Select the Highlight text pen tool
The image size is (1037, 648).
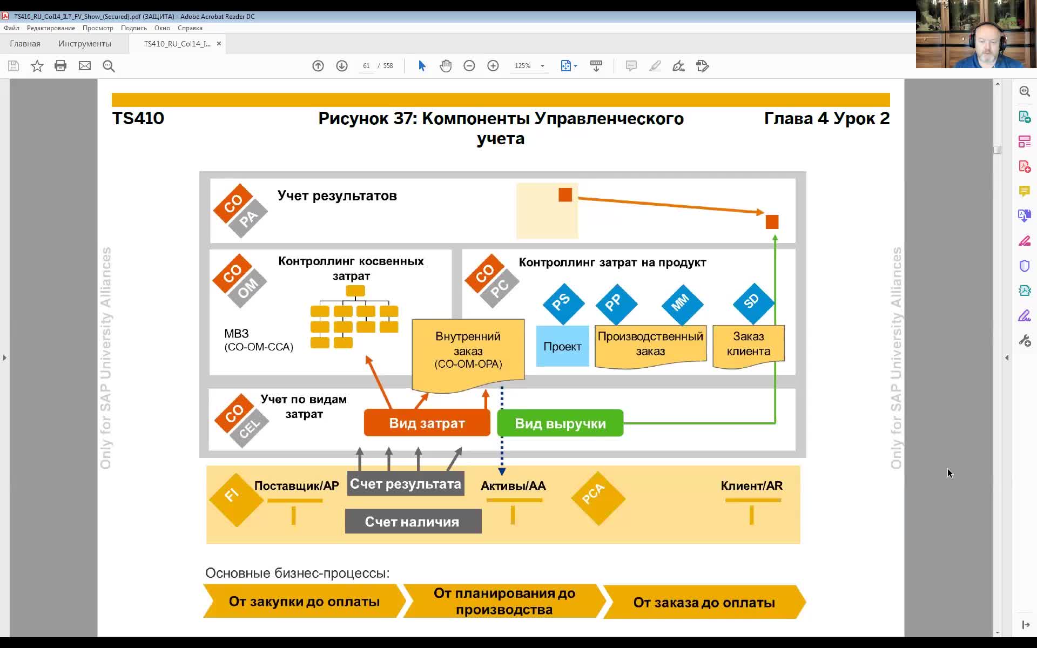tap(655, 66)
